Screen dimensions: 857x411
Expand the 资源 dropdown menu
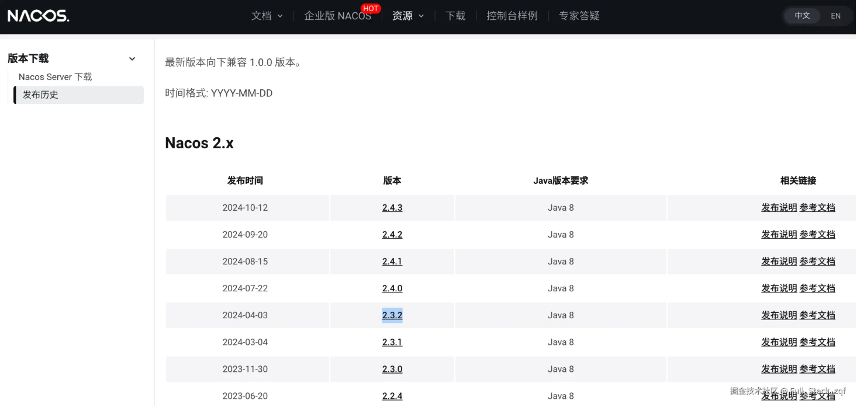[408, 16]
